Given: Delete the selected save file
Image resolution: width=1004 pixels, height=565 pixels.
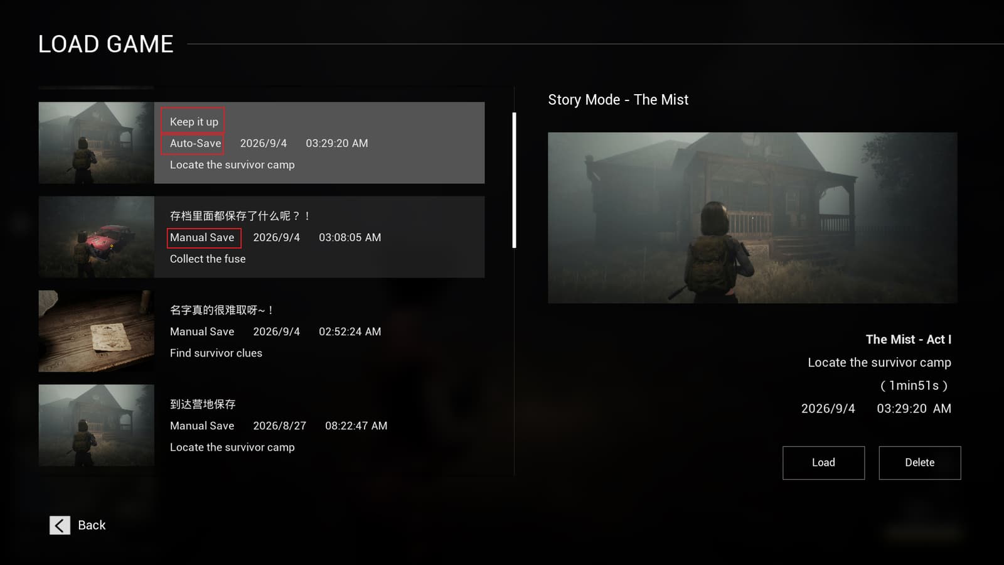Looking at the screenshot, I should pos(919,463).
